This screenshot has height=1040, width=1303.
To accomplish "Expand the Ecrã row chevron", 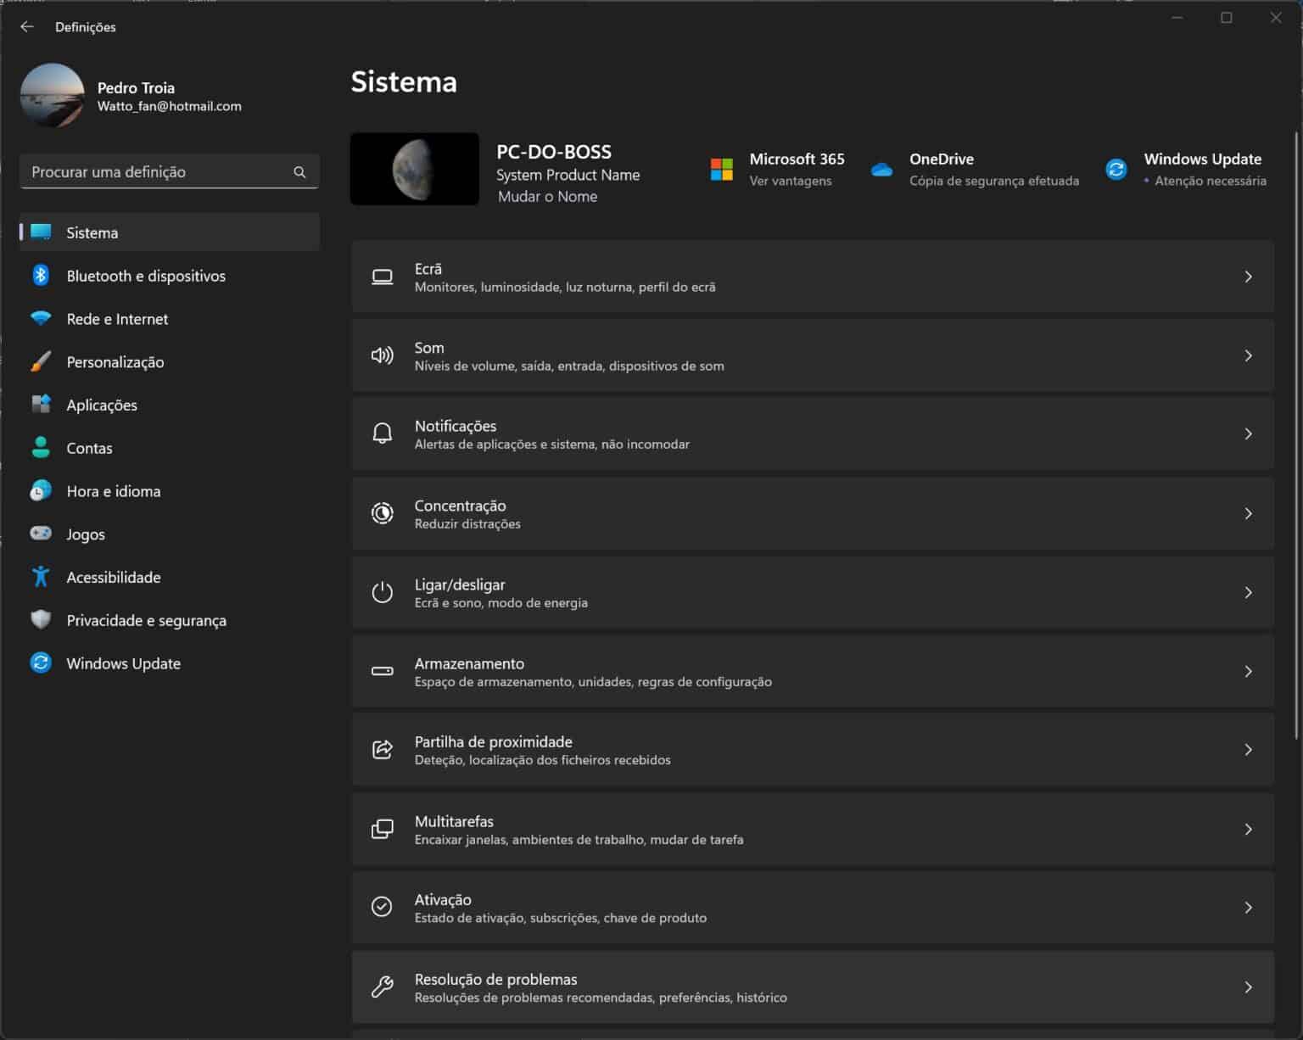I will coord(1248,277).
